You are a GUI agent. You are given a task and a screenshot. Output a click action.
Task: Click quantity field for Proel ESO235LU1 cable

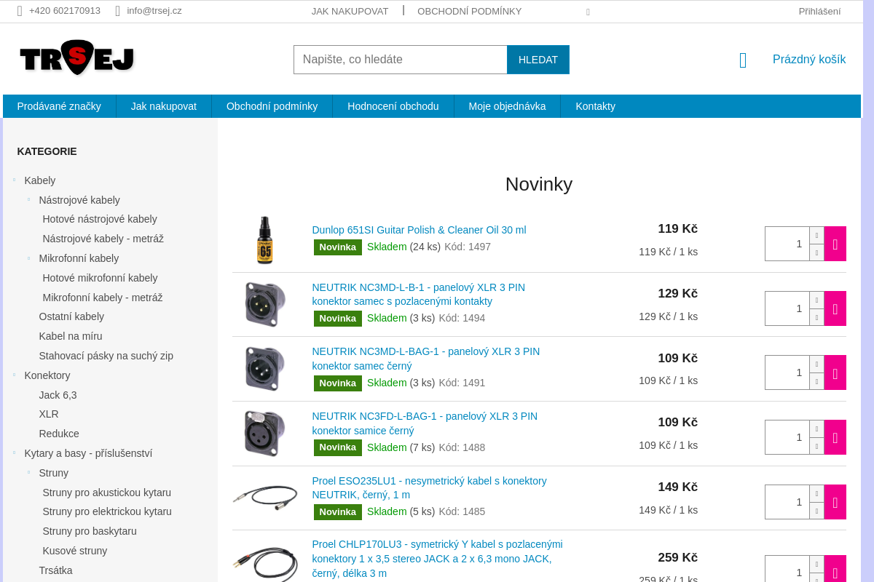(x=787, y=502)
